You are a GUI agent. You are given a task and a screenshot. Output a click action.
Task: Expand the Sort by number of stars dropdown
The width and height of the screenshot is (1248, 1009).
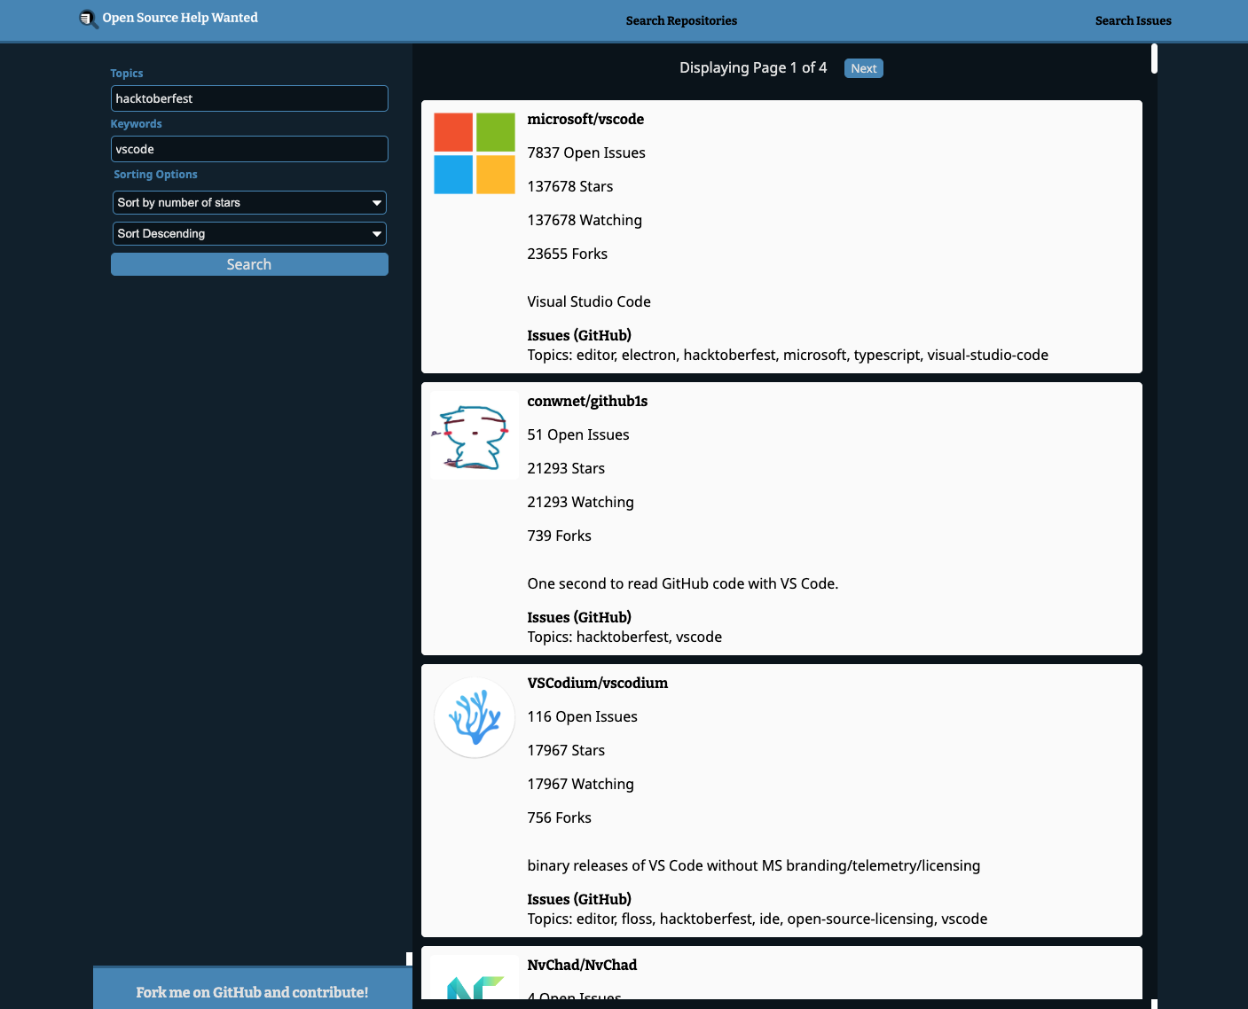coord(249,202)
